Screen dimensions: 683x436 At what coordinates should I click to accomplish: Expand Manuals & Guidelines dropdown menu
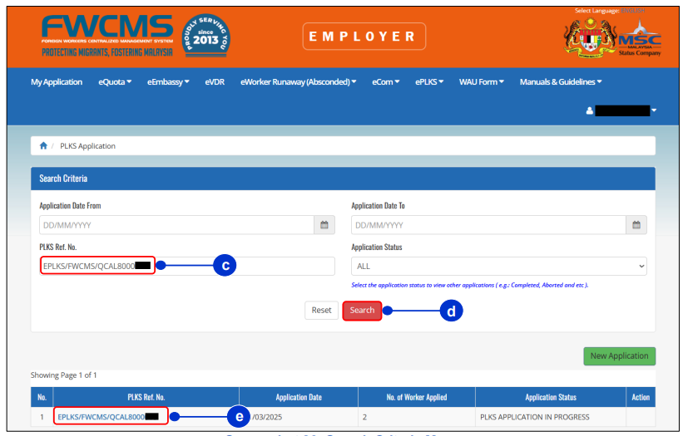(x=561, y=81)
